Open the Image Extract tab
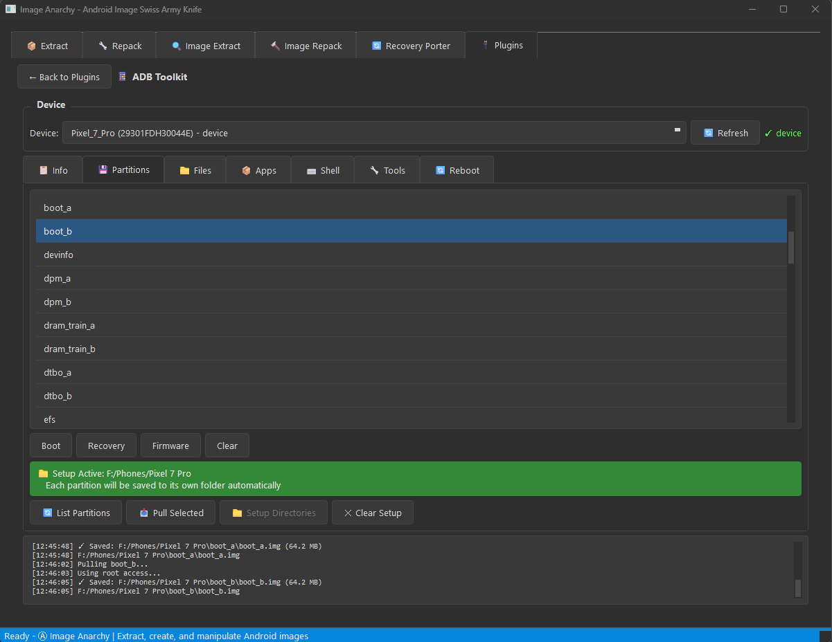The image size is (832, 642). 206,46
